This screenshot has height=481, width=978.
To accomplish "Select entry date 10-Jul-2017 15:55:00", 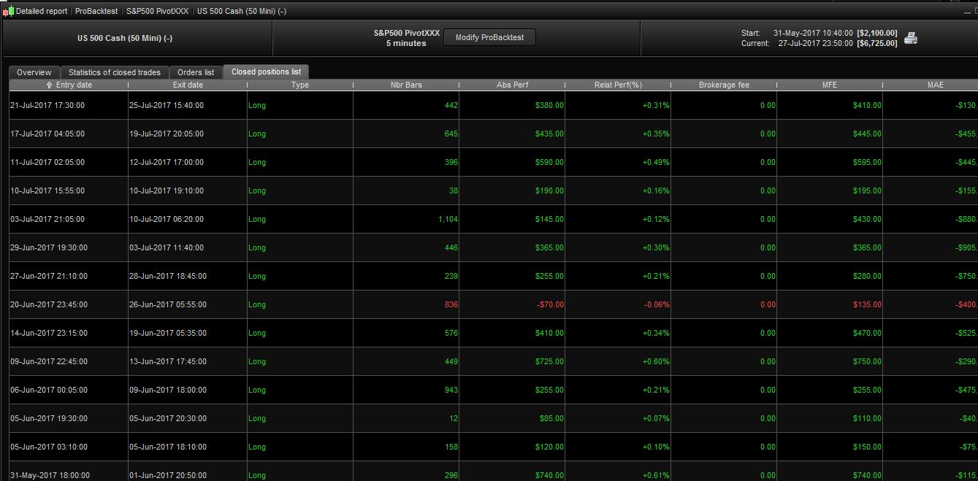I will (47, 191).
